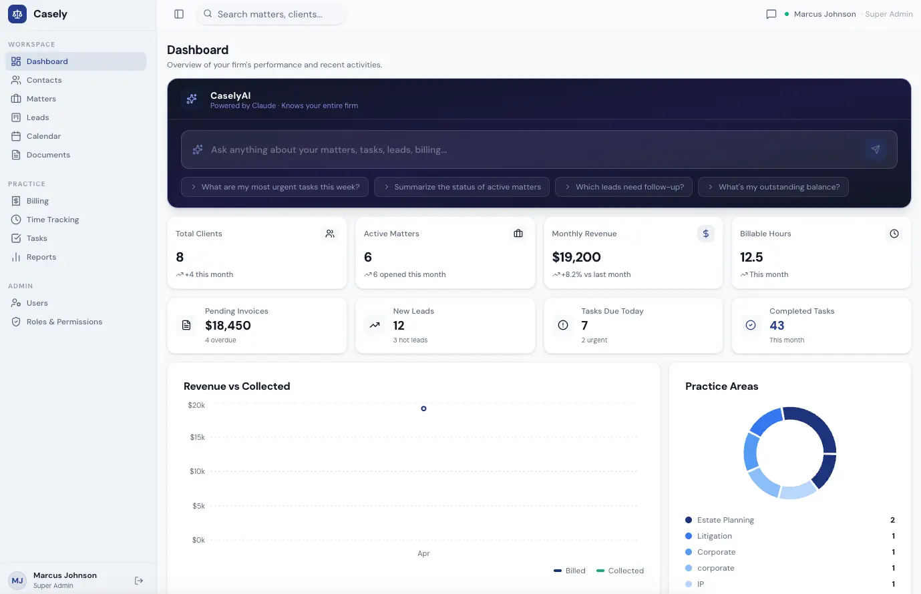921x594 pixels.
Task: Ask 'What are my most urgent tasks this week?'
Action: coord(275,187)
